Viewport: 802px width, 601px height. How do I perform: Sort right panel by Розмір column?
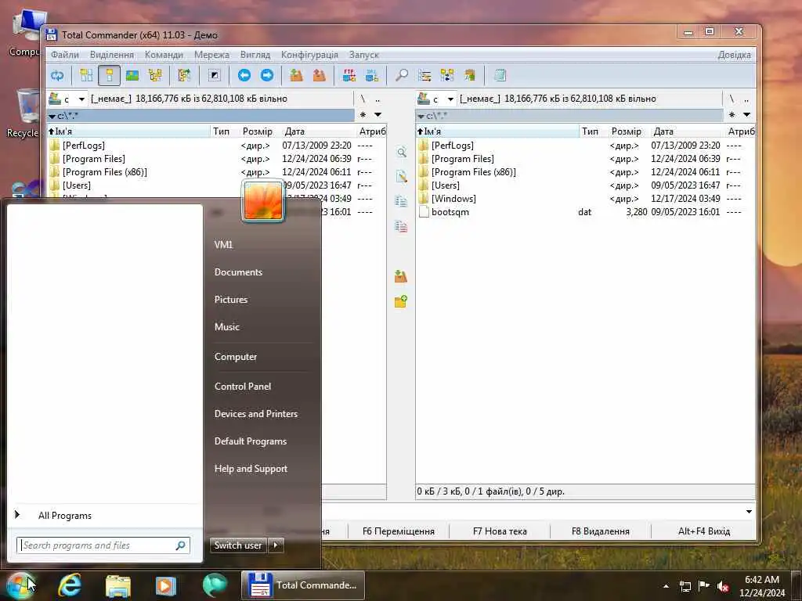[627, 131]
